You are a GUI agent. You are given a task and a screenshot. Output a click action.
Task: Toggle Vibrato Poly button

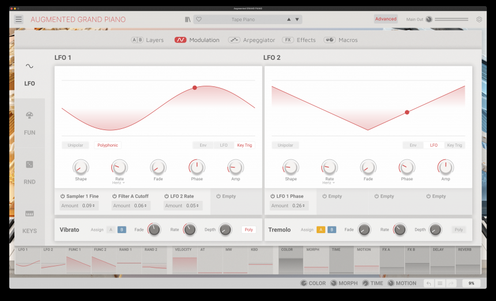249,230
